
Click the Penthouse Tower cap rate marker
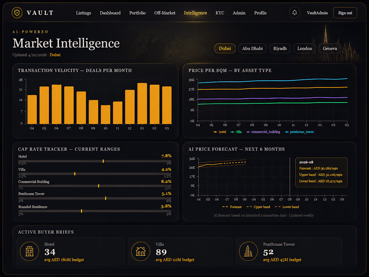click(x=106, y=198)
